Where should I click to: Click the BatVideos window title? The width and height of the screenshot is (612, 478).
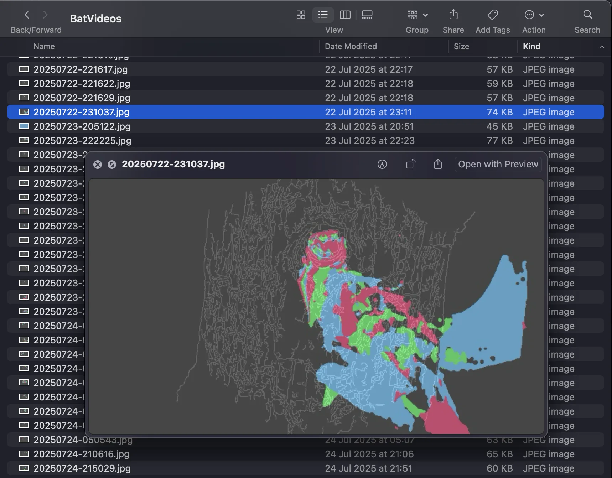[x=95, y=19]
